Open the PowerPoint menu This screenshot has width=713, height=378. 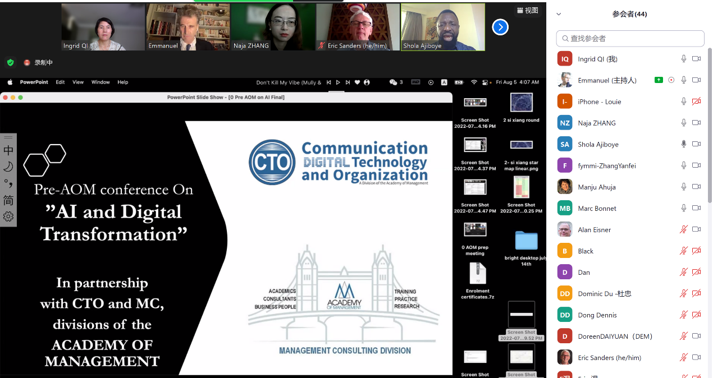coord(35,82)
